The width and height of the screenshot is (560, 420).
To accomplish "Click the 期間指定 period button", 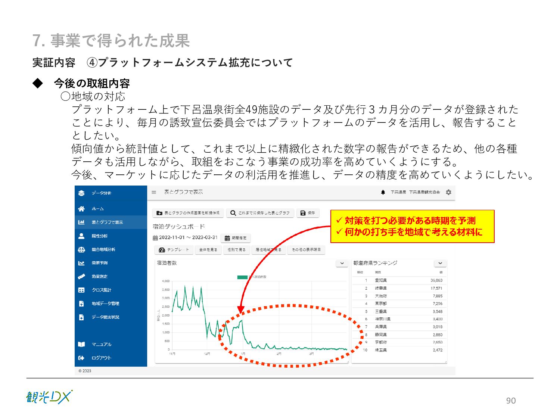I will coord(236,238).
